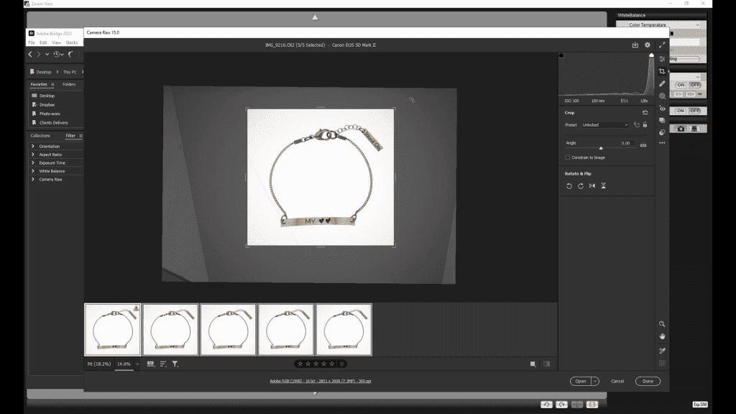Viewport: 736px width, 414px height.
Task: Expand the Orientation filter
Action: point(33,146)
